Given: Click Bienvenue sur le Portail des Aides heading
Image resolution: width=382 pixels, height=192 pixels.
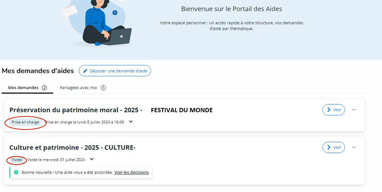Looking at the screenshot, I should coord(231,9).
